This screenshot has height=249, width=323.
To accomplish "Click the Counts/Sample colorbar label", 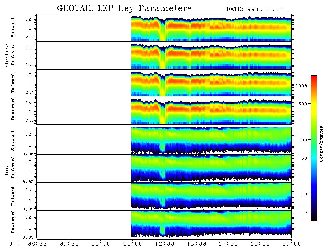I will pyautogui.click(x=321, y=144).
